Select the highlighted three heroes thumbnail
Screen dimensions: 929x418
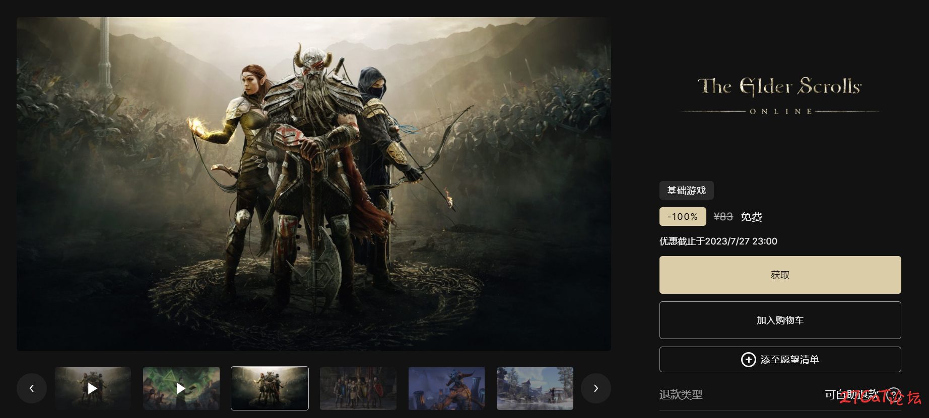(x=270, y=388)
